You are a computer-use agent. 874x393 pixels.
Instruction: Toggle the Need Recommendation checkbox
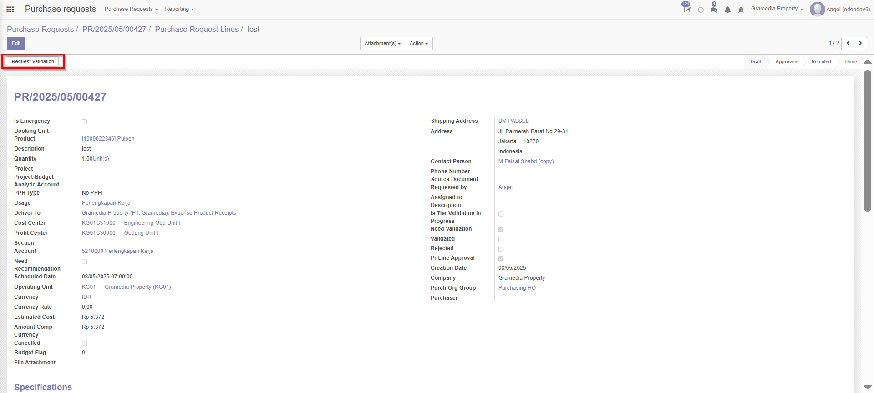pyautogui.click(x=84, y=262)
